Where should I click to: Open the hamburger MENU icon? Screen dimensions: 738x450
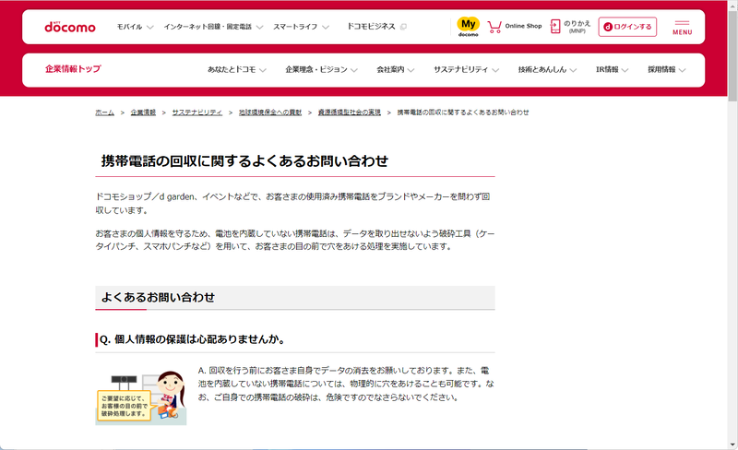click(x=682, y=28)
